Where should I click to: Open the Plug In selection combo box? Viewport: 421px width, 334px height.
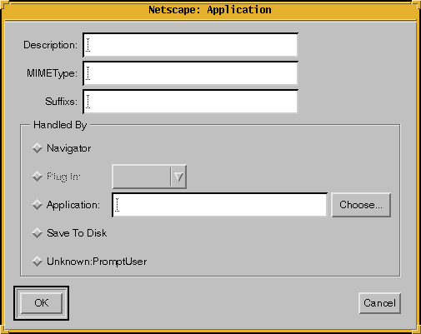(x=149, y=177)
